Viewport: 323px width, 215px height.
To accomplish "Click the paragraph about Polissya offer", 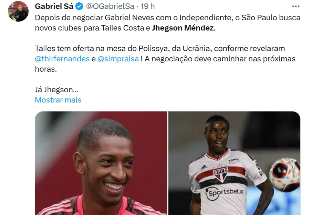I will (x=165, y=59).
